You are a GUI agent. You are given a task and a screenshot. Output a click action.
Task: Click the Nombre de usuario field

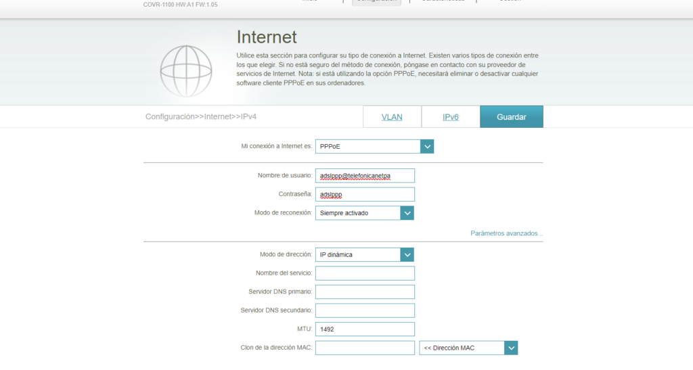coord(365,176)
